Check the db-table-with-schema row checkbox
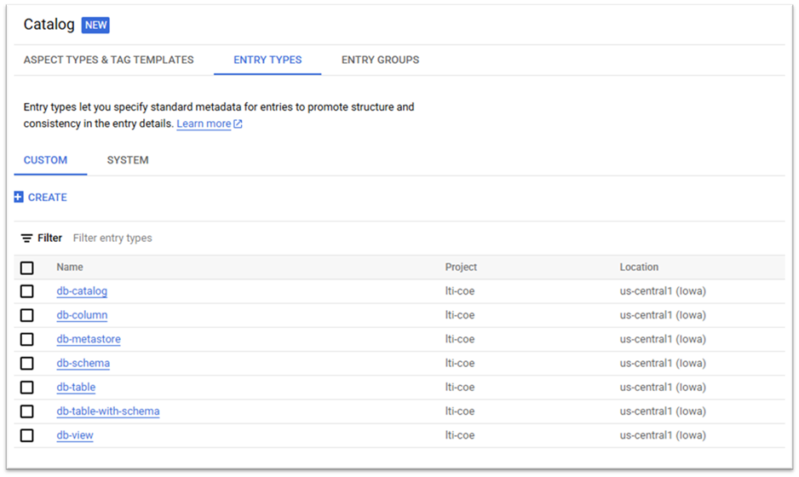The height and width of the screenshot is (477, 799). point(27,411)
